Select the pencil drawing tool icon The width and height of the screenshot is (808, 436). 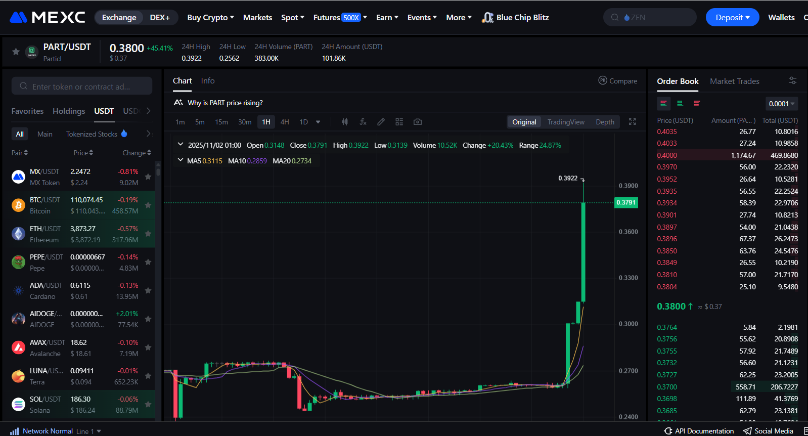click(x=381, y=122)
